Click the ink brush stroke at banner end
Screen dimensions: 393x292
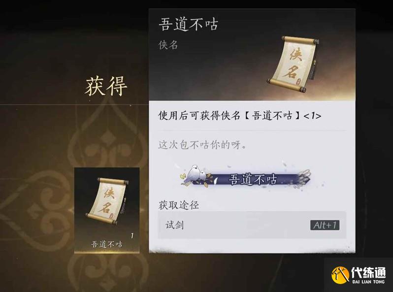pos(303,178)
